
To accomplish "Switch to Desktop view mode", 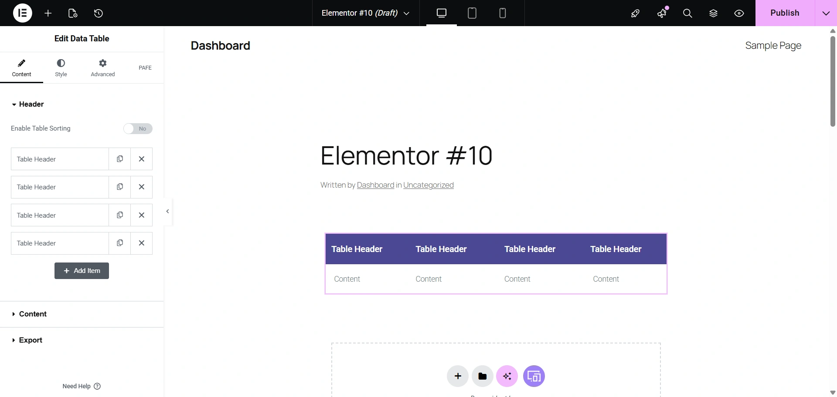I will tap(442, 13).
